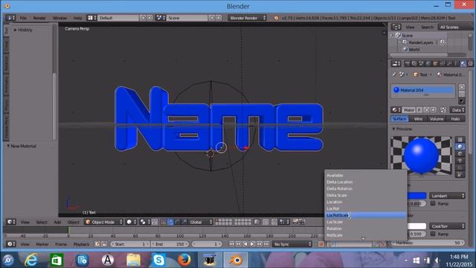
Task: Open the CookTorr specular shader dropdown
Action: [x=447, y=226]
